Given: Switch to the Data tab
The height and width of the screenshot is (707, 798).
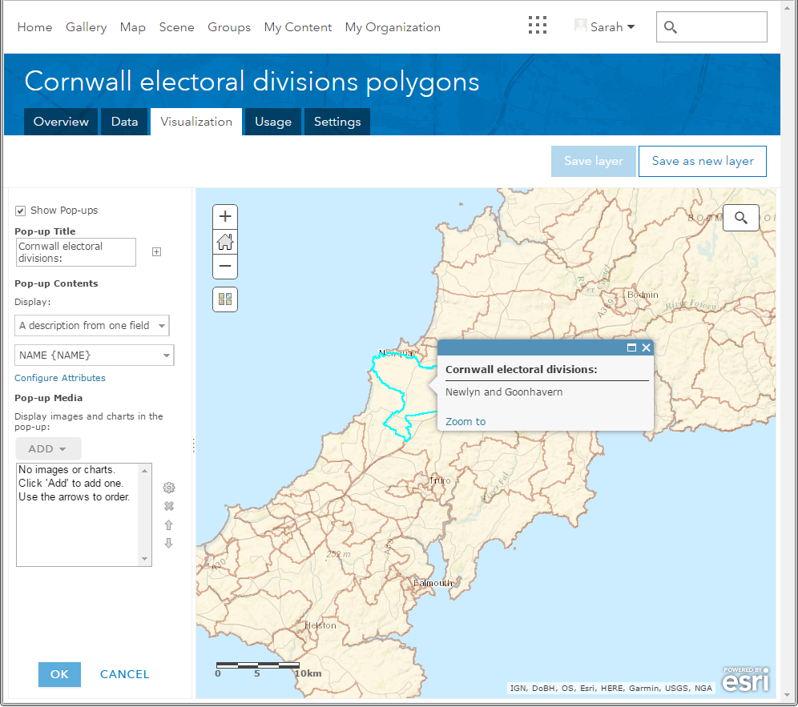Looking at the screenshot, I should pyautogui.click(x=124, y=122).
